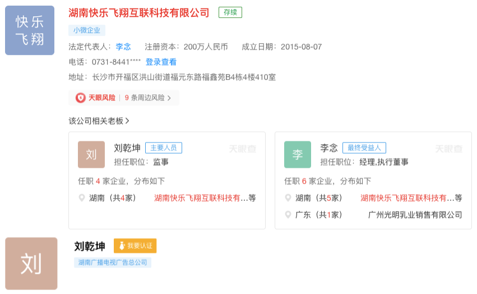Select text 广东 (共1家)

coord(319,215)
